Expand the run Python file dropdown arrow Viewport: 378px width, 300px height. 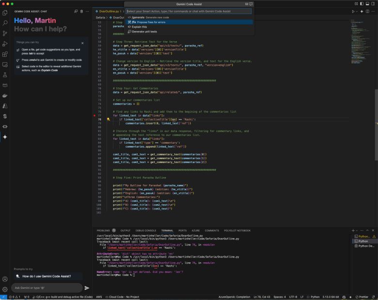tap(357, 11)
